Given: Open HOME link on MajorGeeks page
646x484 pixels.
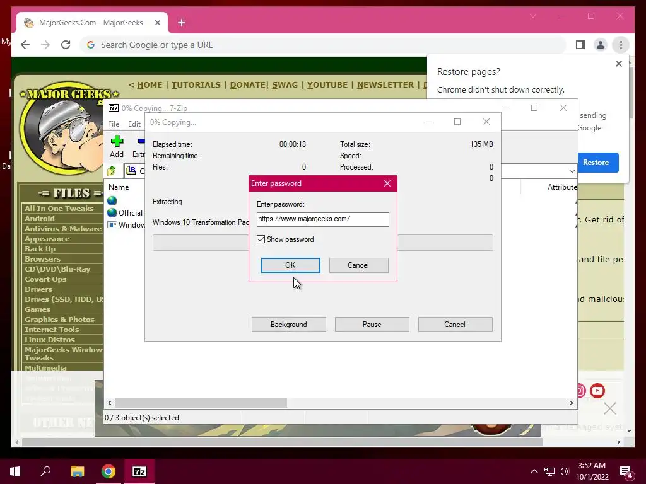Looking at the screenshot, I should coord(150,85).
